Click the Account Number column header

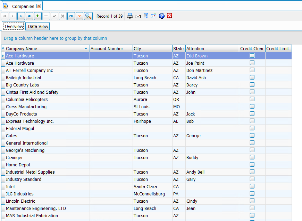coord(111,48)
